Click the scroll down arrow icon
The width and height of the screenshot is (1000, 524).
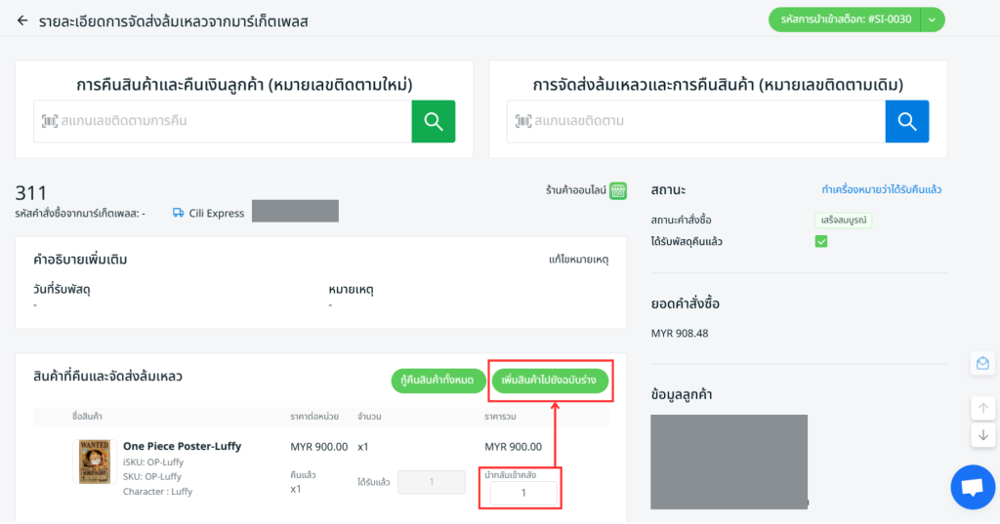tap(983, 435)
